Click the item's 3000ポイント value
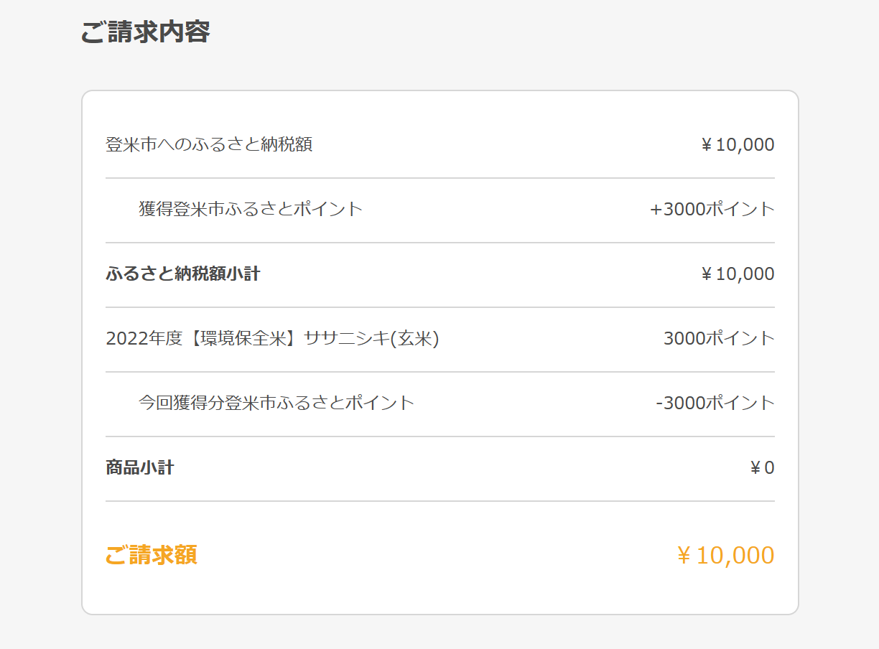Screen dimensions: 879x649 (x=719, y=339)
